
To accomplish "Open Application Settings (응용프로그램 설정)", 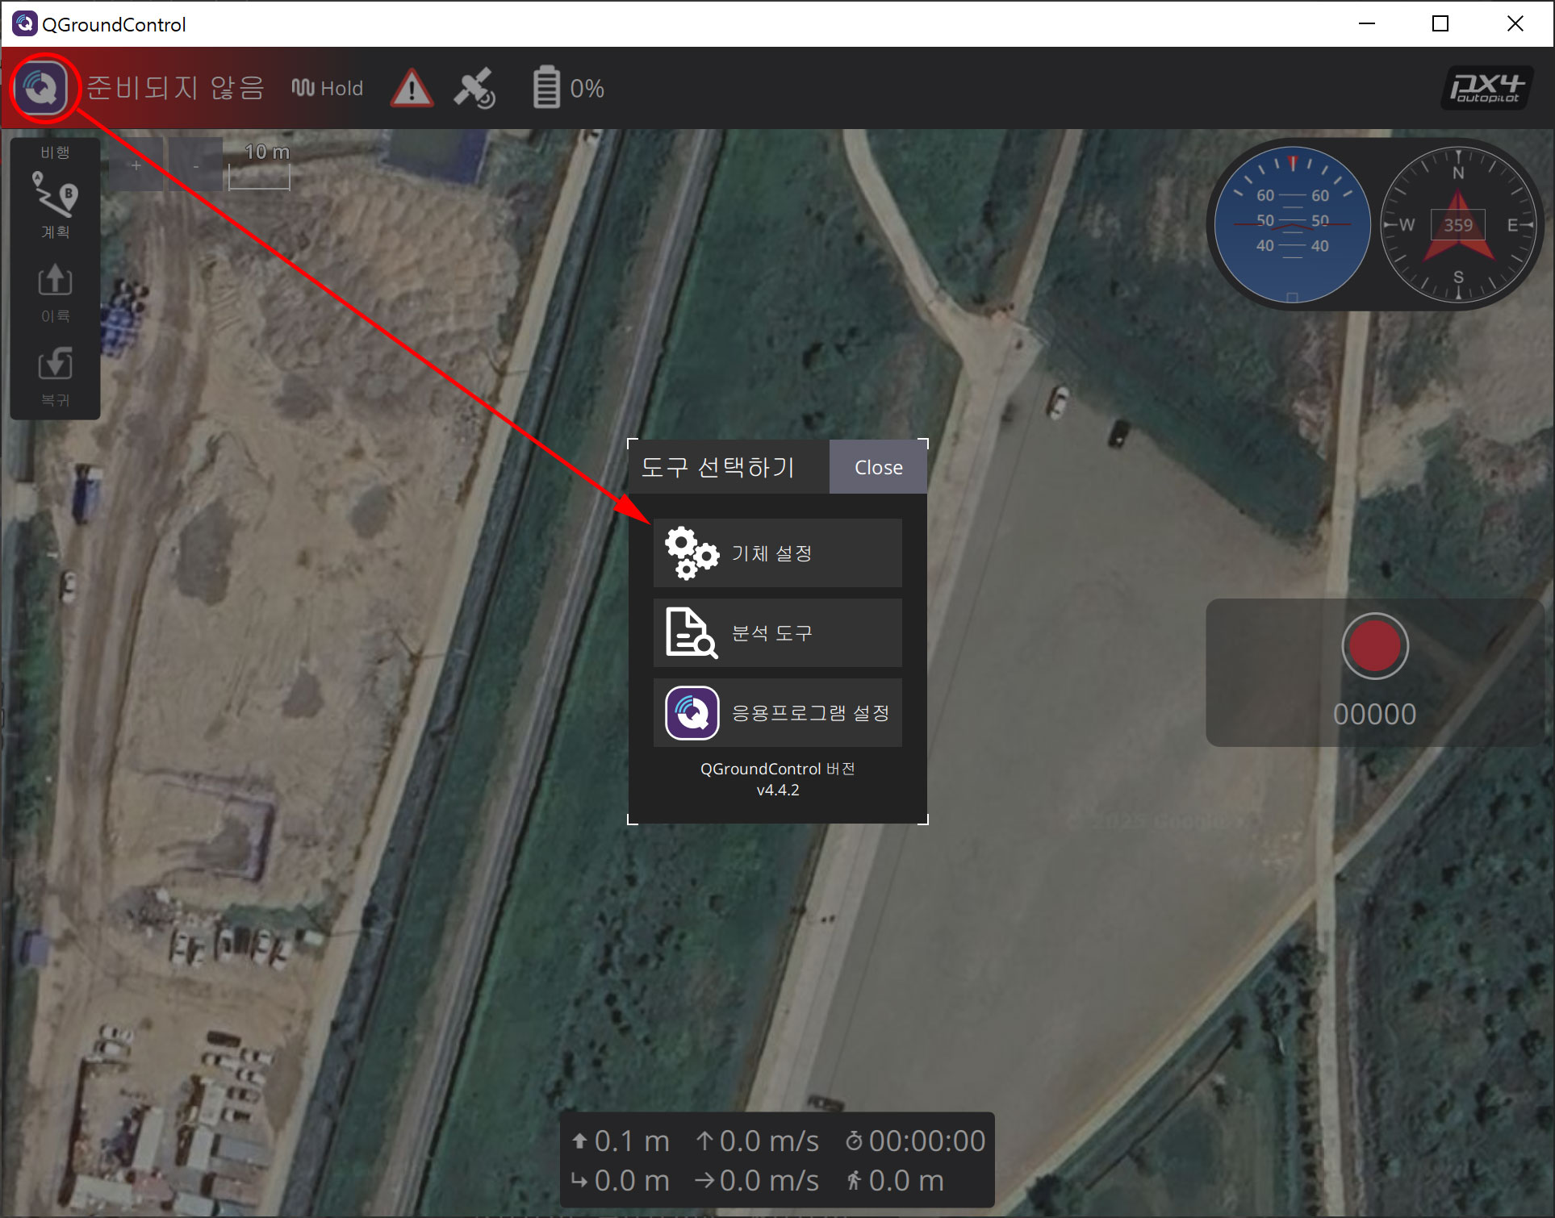I will pos(777,712).
